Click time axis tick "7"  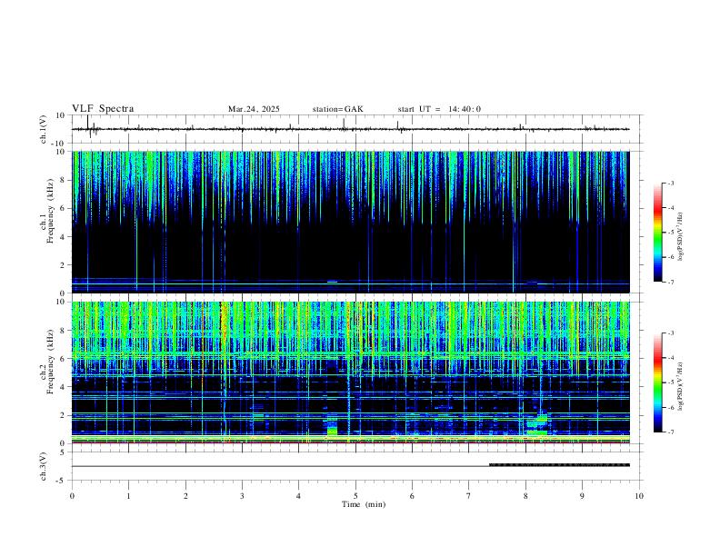point(469,496)
